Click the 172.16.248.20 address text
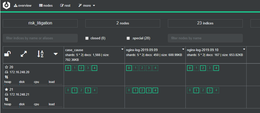Screen dimensions: 260x113 point(19,72)
